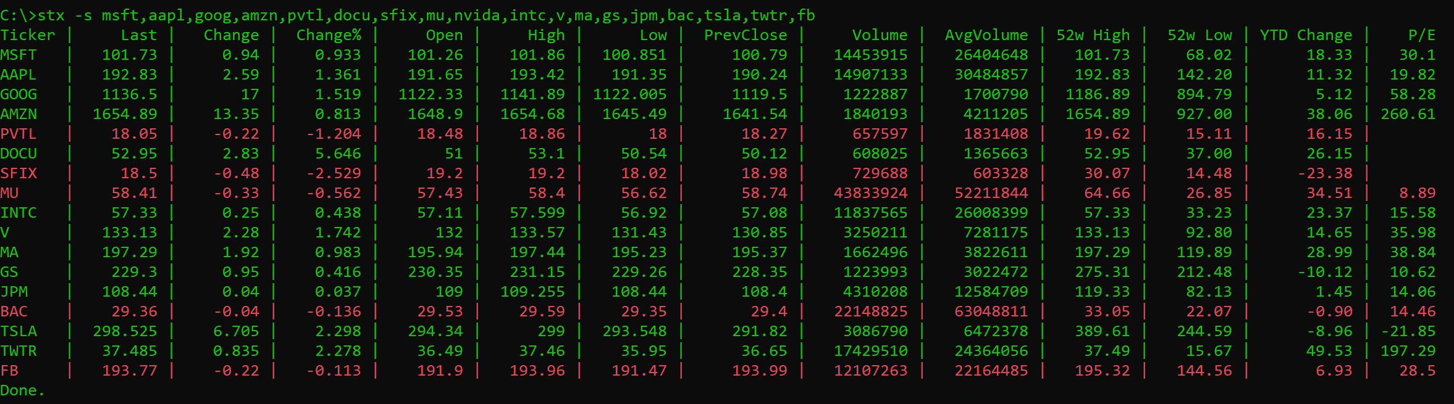The height and width of the screenshot is (404, 1454).
Task: Select the red BAC ticker label
Action: tap(14, 311)
